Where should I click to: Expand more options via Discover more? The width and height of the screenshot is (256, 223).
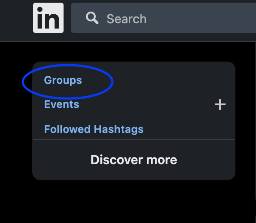134,160
